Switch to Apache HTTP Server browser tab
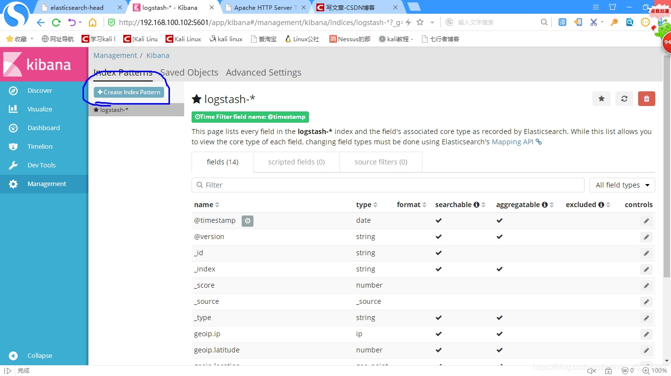Viewport: 671px width, 376px height. tap(265, 7)
